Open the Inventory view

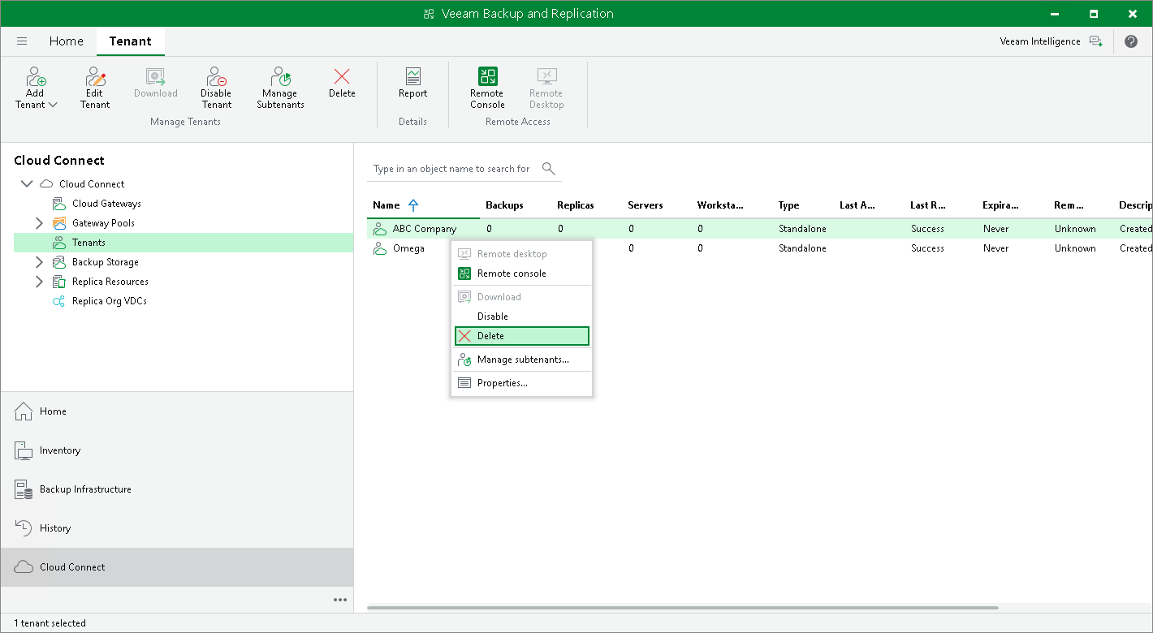click(177, 450)
